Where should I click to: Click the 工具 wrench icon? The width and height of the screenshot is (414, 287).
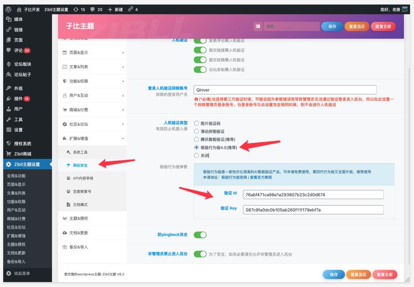click(x=9, y=119)
